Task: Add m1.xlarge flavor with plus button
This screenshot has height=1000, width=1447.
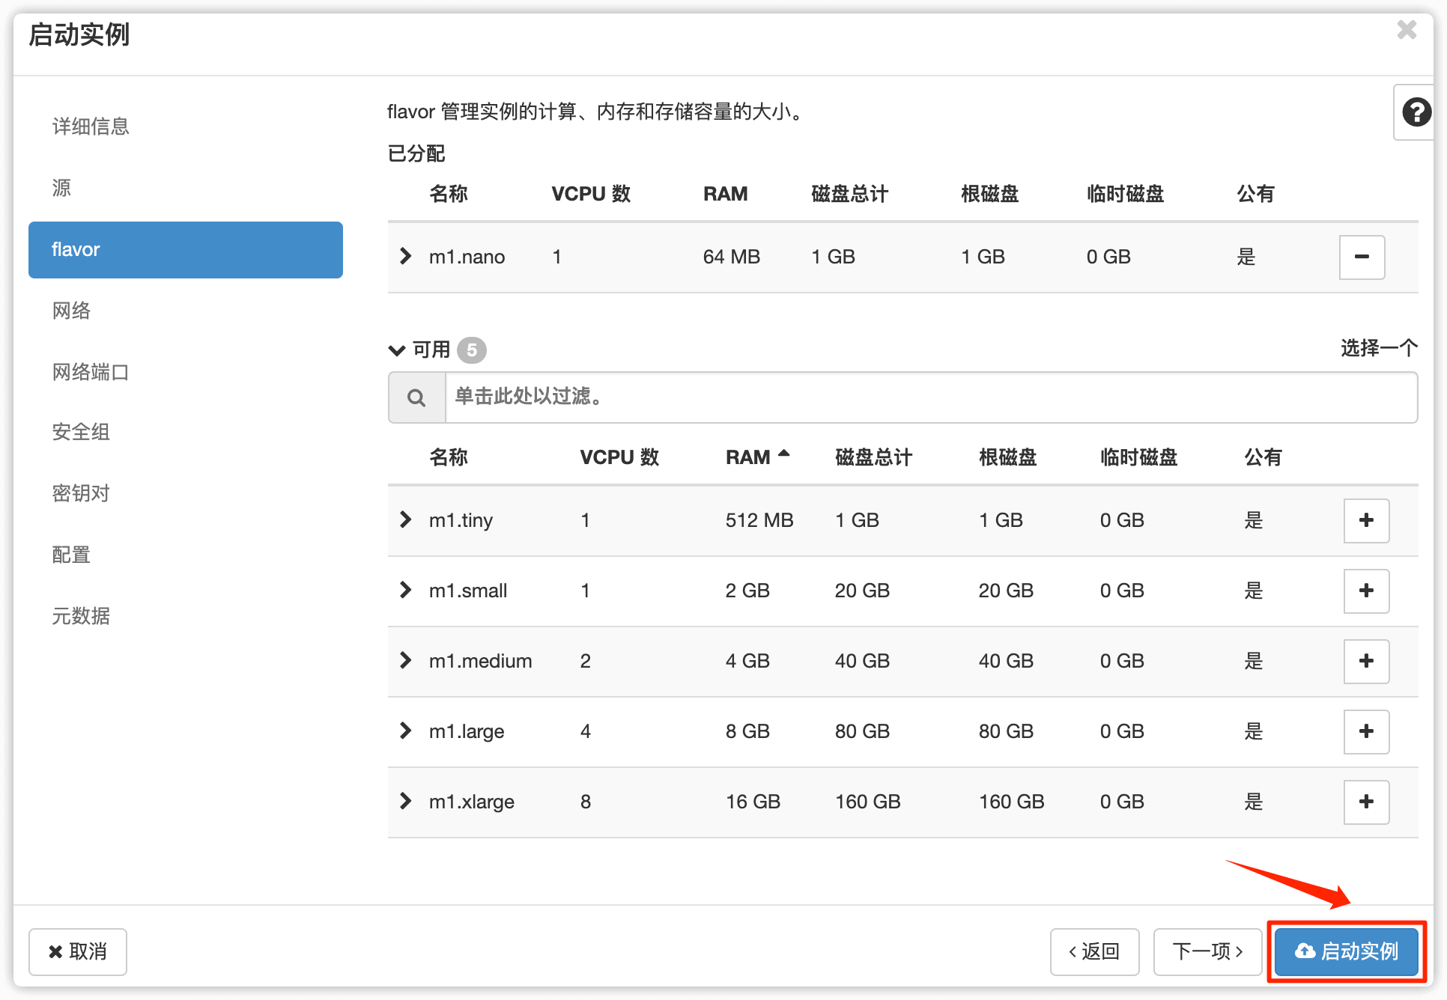Action: point(1365,802)
